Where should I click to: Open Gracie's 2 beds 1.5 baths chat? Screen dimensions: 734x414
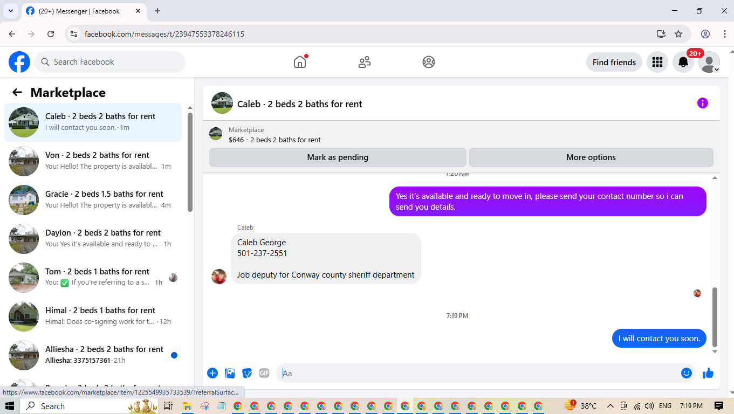pyautogui.click(x=93, y=199)
